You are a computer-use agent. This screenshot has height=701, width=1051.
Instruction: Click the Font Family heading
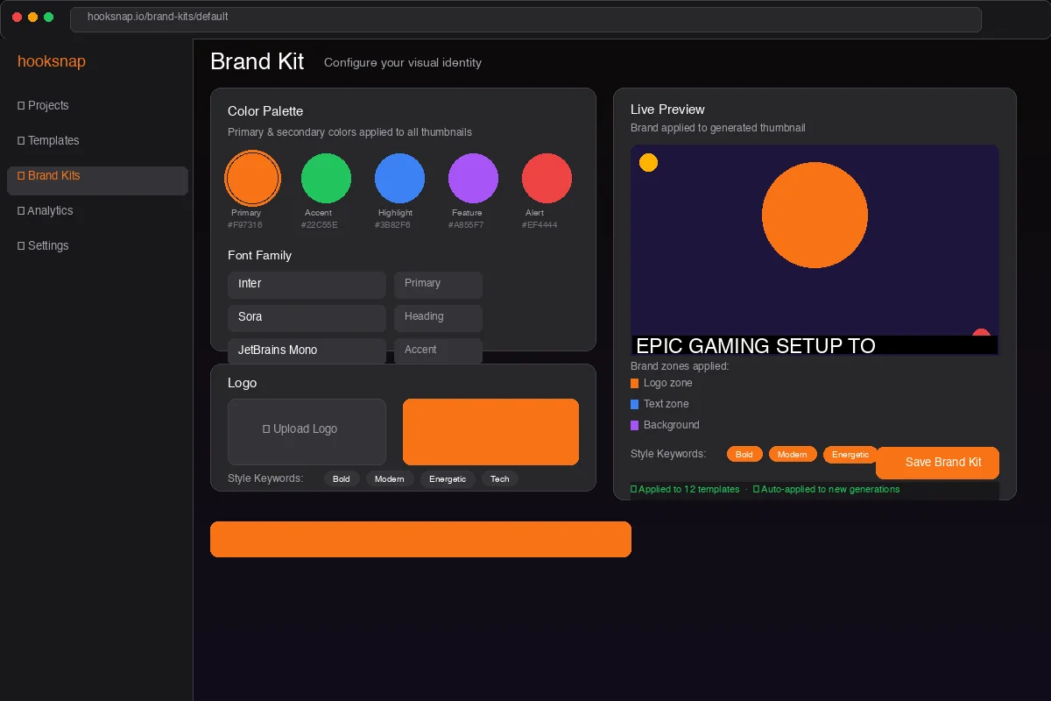pyautogui.click(x=259, y=255)
